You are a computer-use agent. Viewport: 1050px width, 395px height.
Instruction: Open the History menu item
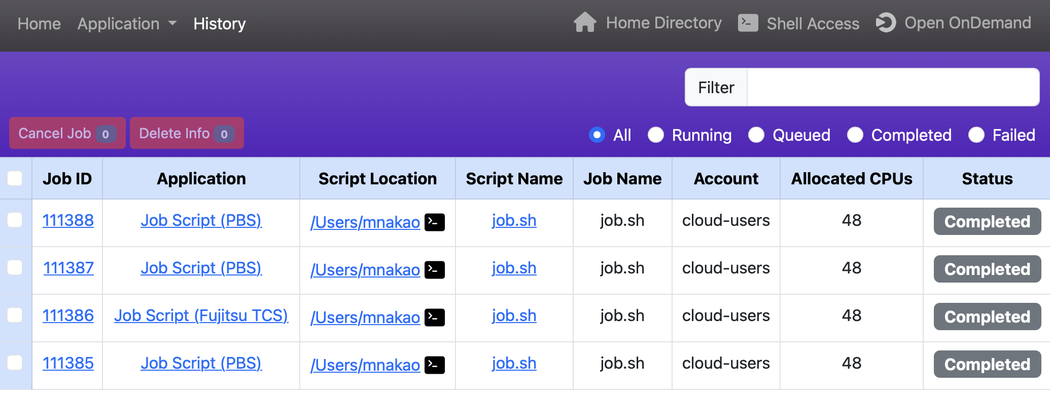219,24
